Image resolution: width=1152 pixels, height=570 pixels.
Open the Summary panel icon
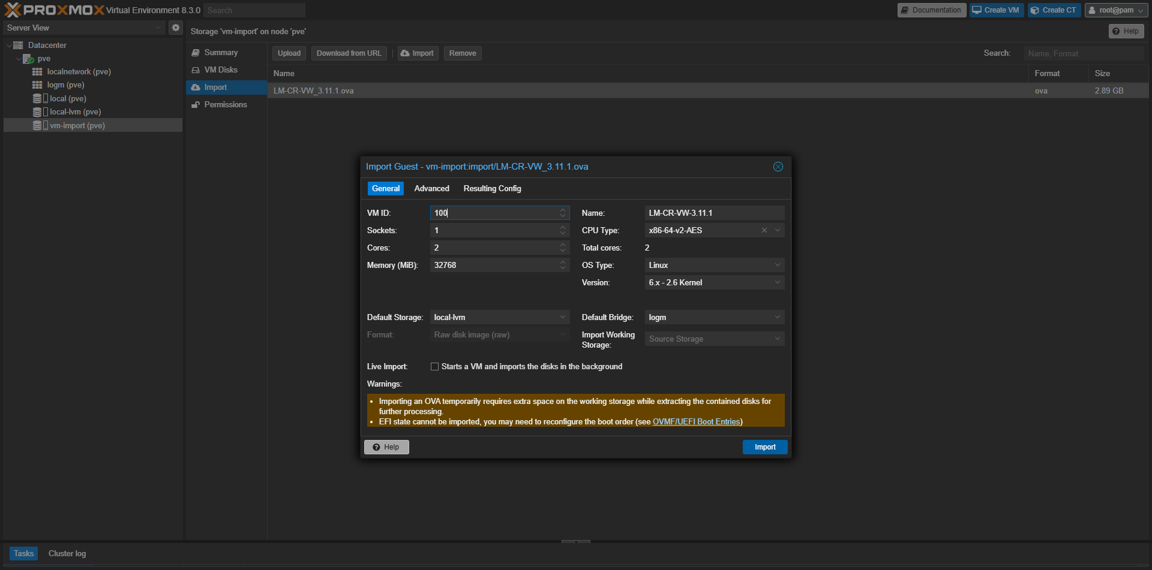196,53
